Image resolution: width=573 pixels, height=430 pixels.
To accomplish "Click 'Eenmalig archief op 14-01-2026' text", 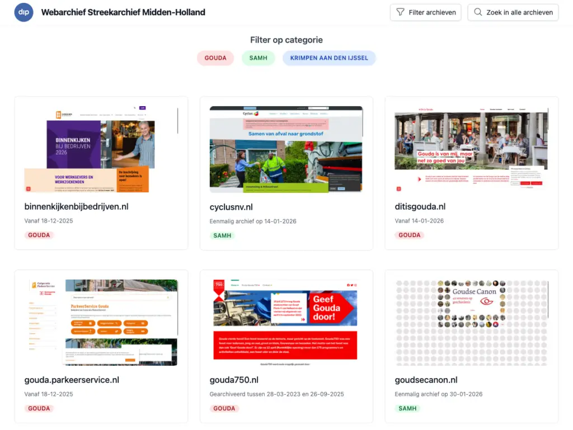I will click(x=253, y=221).
